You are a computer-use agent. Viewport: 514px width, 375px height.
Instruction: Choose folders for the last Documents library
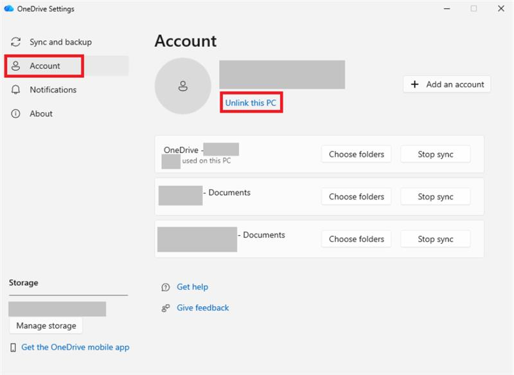pyautogui.click(x=357, y=239)
